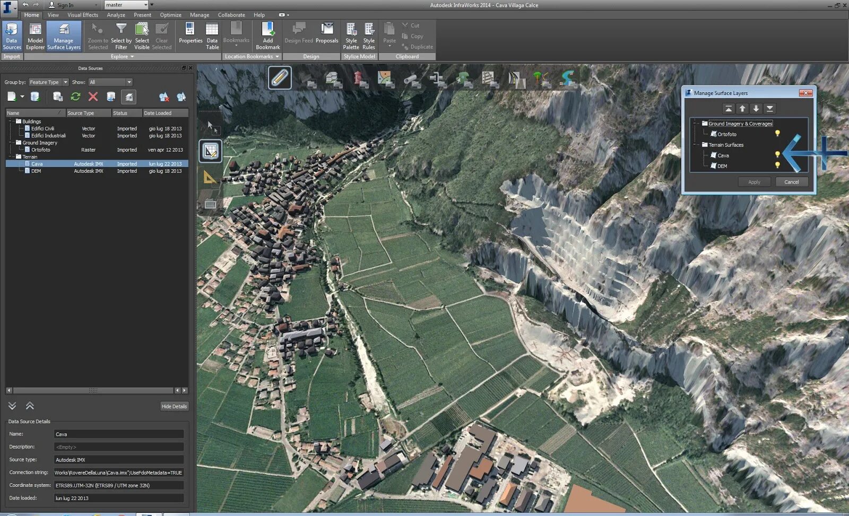Screen dimensions: 849x516
Task: Choose the pipe tool in viewport toolbar
Action: [x=412, y=80]
